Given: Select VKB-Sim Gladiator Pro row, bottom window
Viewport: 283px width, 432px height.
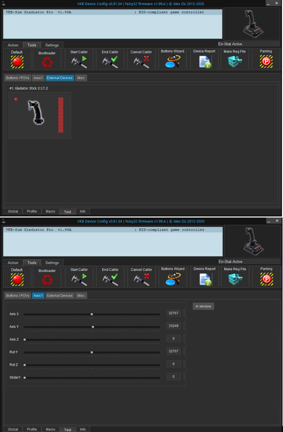Looking at the screenshot, I should coord(113,230).
